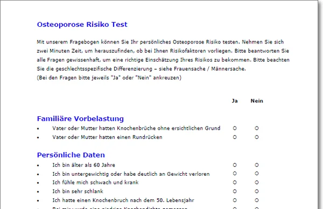Image resolution: width=323 pixels, height=209 pixels.
Task: Click the text 'Vater oder Mutter hatten Knochenbrüche ohne ersichtlichen Grund'
Action: 136,128
